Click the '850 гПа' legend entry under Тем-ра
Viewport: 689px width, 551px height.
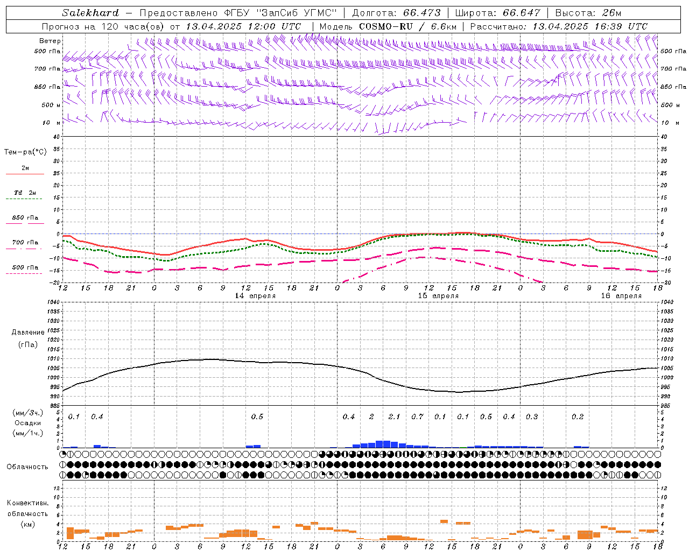pos(25,218)
